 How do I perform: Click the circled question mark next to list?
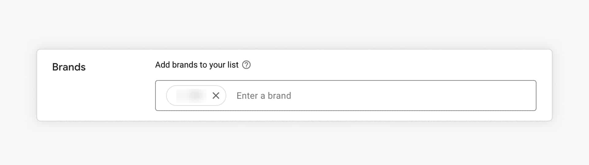[246, 65]
